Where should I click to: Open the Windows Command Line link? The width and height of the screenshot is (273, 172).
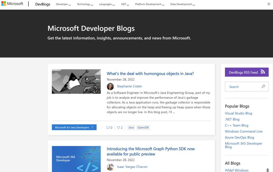(244, 131)
